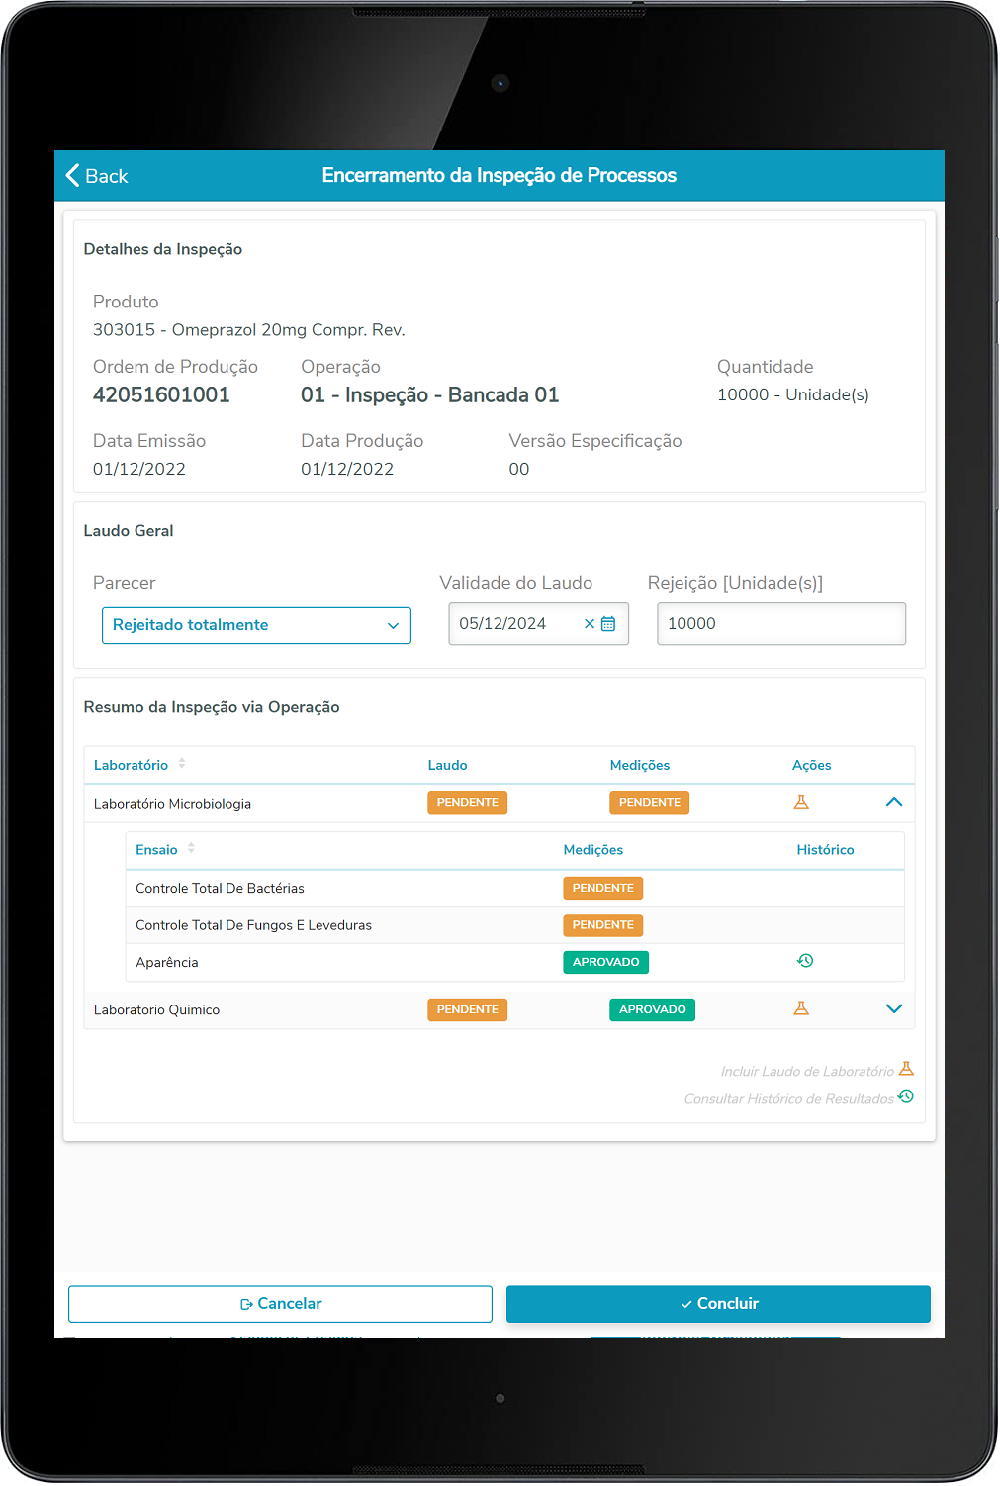The height and width of the screenshot is (1486, 1000).
Task: Click history icon beside Consultar Histórico de Resultados
Action: click(x=906, y=1096)
